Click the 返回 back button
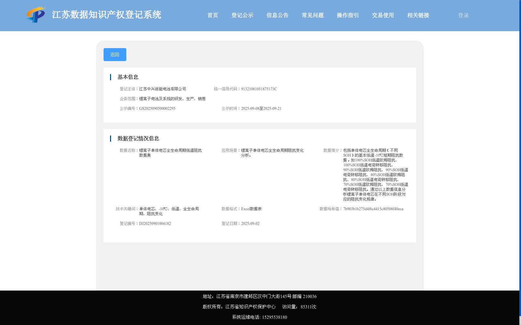The image size is (521, 325). tap(115, 54)
